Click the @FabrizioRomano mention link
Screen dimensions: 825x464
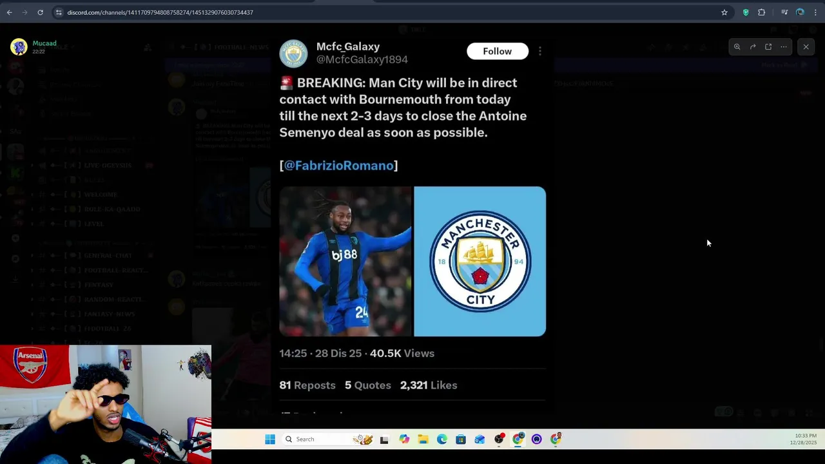338,166
